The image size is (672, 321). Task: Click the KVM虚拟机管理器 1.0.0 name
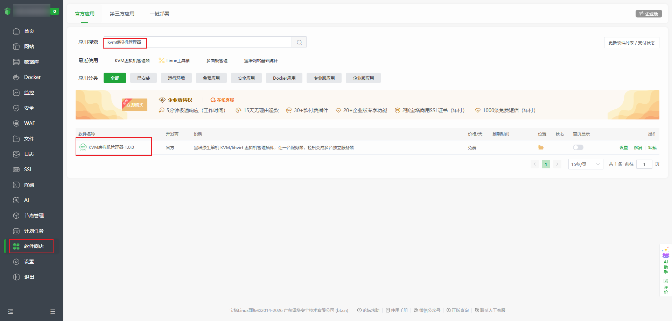pos(111,147)
